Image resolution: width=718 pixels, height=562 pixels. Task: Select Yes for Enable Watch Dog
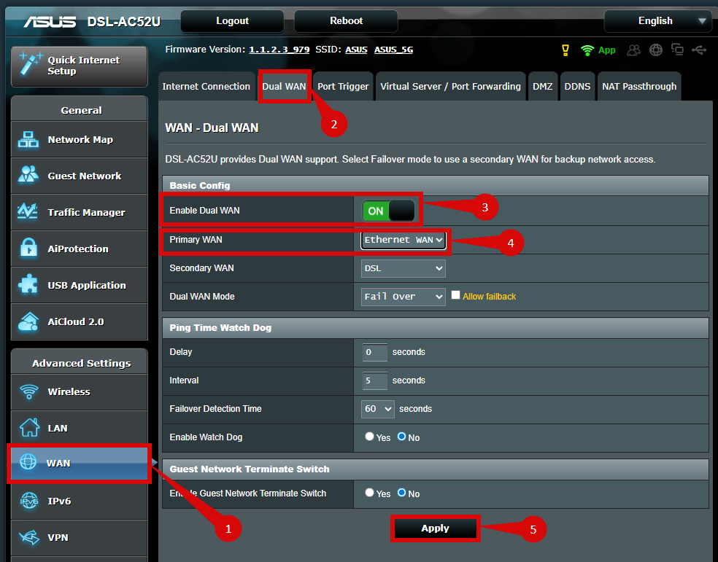[x=369, y=437]
